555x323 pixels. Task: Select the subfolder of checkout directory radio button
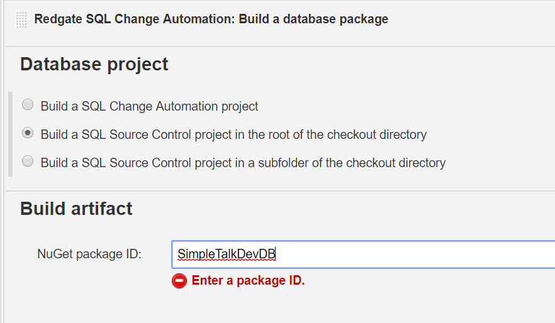[x=28, y=161]
